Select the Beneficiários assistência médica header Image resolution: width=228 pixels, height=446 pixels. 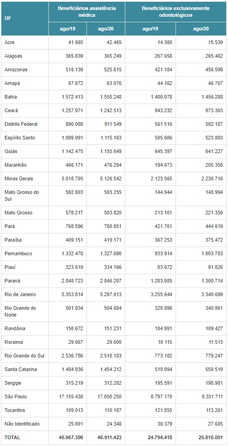tap(87, 12)
